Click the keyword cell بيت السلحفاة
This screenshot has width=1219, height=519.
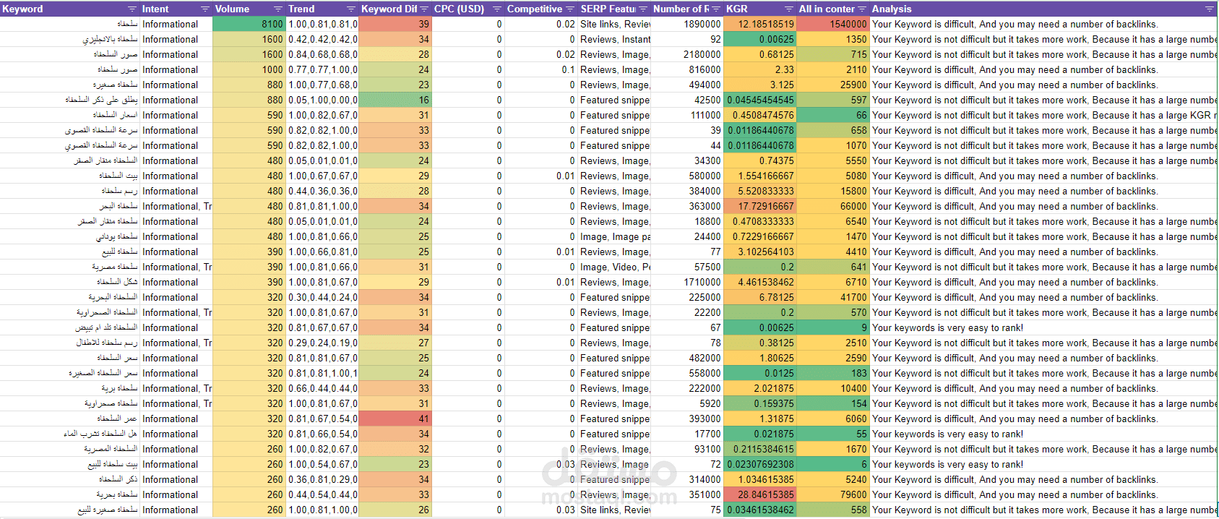point(70,176)
